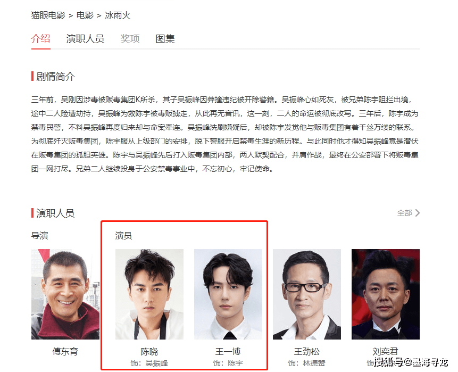Click the 剧情简介 section heading
The height and width of the screenshot is (372, 458).
point(55,77)
